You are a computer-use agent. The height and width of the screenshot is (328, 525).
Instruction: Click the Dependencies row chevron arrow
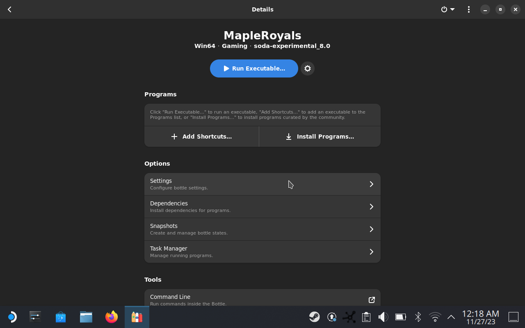(x=372, y=207)
